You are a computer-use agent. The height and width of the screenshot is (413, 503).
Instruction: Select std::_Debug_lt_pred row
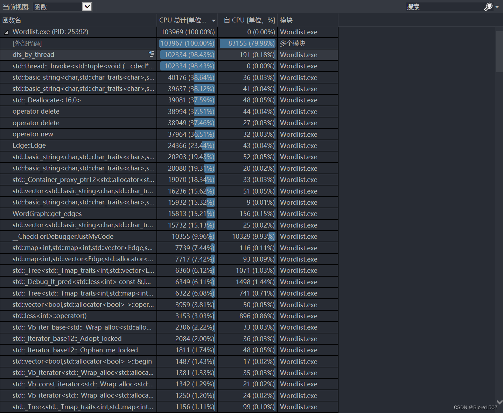pyautogui.click(x=169, y=282)
